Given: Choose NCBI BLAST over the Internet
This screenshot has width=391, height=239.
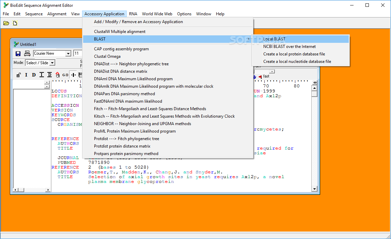Looking at the screenshot, I should pyautogui.click(x=300, y=47).
